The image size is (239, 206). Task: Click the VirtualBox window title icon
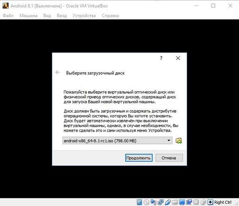tap(6, 6)
